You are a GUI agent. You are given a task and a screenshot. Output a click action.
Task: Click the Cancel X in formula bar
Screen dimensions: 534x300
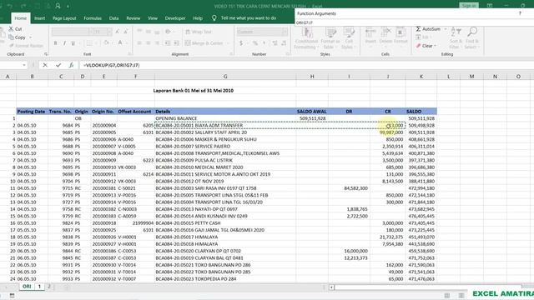point(45,65)
